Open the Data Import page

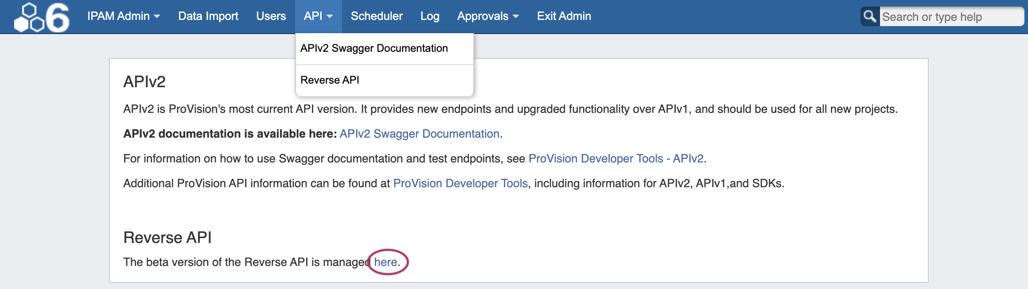pos(208,16)
